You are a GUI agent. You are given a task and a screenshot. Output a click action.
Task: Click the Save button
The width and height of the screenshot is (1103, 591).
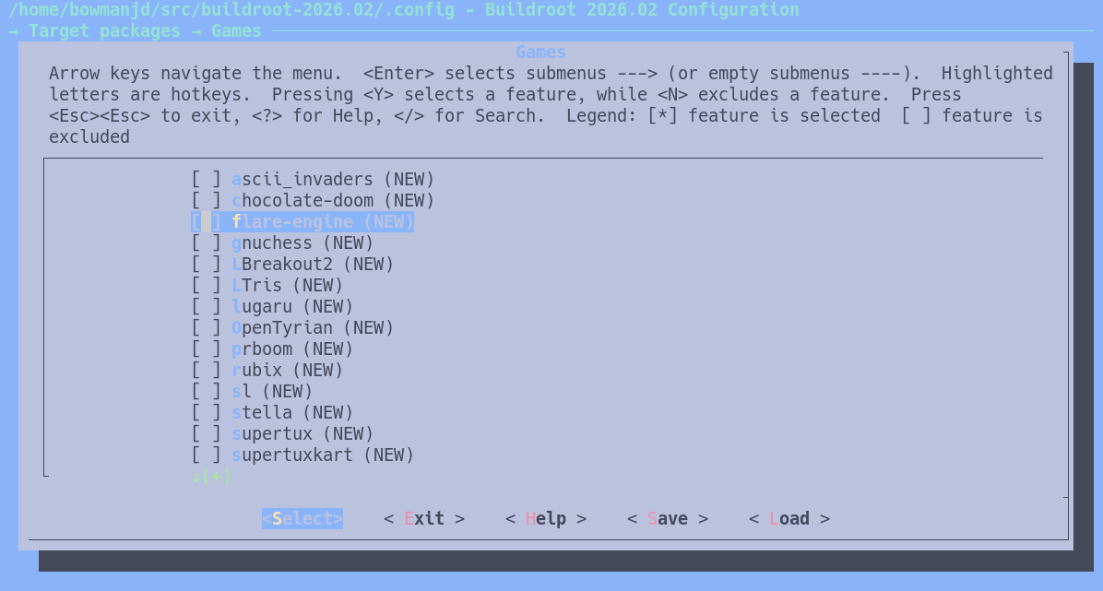pos(668,519)
